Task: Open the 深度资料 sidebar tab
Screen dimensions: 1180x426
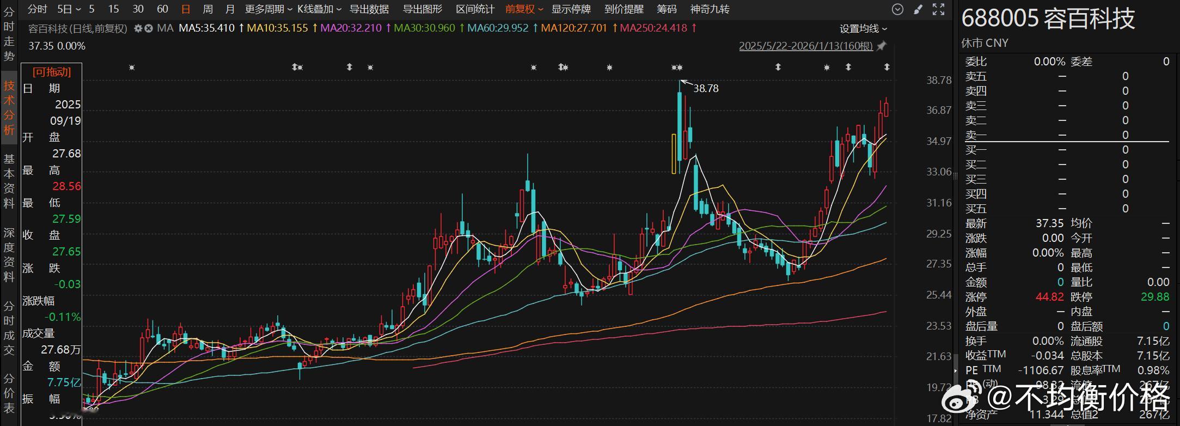Action: 9,255
